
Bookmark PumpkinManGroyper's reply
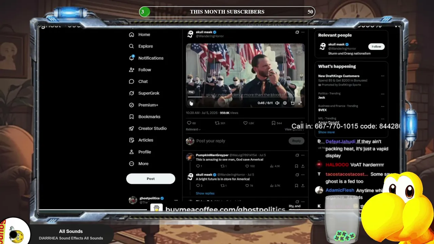coord(296,166)
